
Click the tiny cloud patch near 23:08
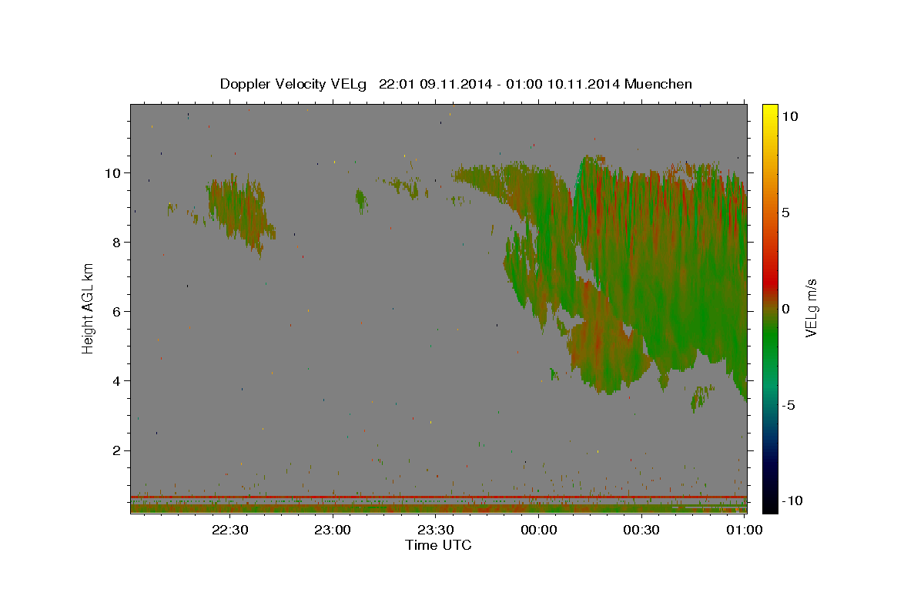tap(361, 201)
